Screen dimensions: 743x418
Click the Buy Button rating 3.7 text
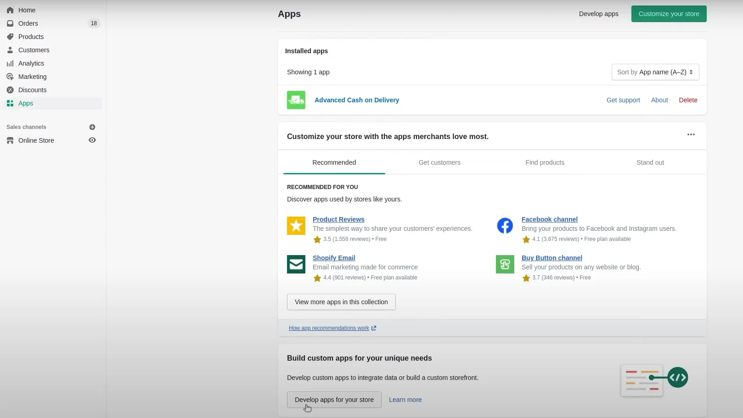562,278
